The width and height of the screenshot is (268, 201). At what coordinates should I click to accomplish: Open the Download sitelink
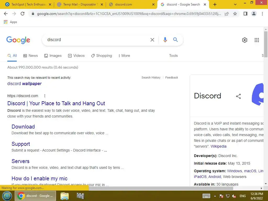tap(23, 127)
